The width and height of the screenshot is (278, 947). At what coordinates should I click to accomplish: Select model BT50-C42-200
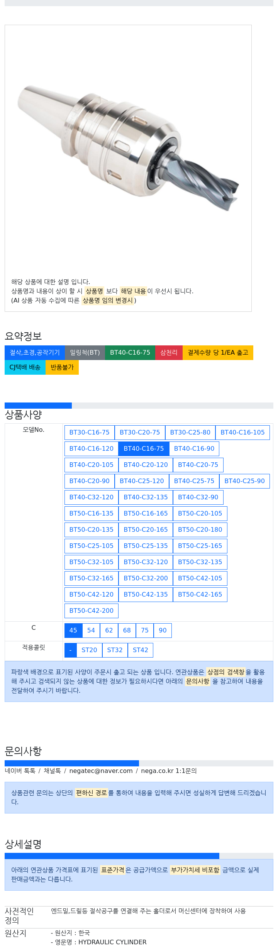click(92, 611)
